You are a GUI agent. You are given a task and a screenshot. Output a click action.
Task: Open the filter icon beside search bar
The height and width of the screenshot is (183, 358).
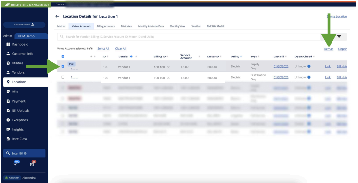[339, 36]
